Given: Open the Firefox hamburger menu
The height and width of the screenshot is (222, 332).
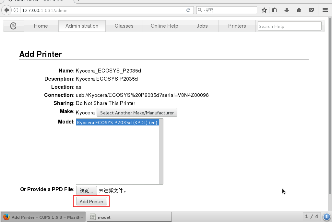Looking at the screenshot, I should [x=325, y=10].
